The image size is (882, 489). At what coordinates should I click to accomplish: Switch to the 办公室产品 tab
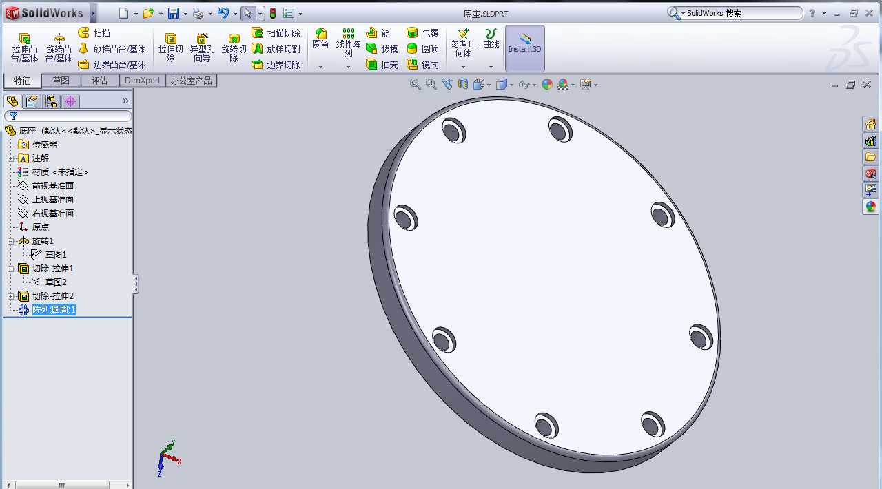coord(192,81)
